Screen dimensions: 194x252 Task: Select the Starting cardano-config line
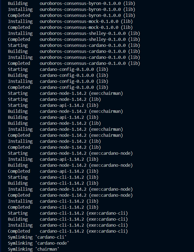pos(58,69)
